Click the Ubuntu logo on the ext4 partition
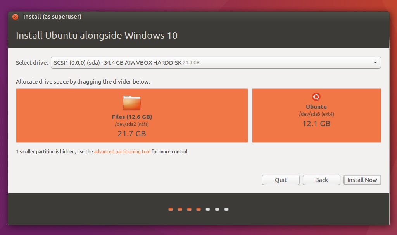Viewport: 397px width, 235px height. (x=316, y=97)
